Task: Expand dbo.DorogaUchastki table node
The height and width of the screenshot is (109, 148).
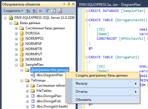Action: (x=27, y=107)
